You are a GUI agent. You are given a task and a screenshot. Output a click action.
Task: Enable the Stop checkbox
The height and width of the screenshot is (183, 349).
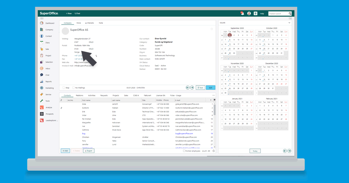pyautogui.click(x=63, y=88)
